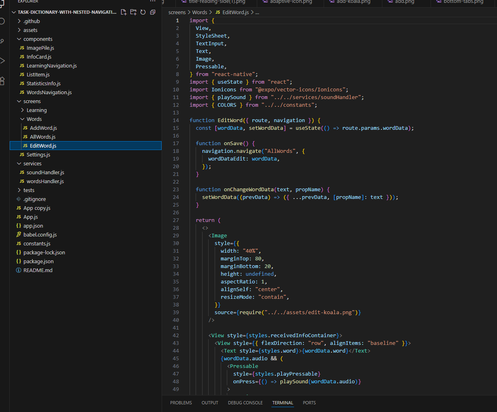This screenshot has width=497, height=412.
Task: Collapse the project root folder
Action: pyautogui.click(x=14, y=13)
